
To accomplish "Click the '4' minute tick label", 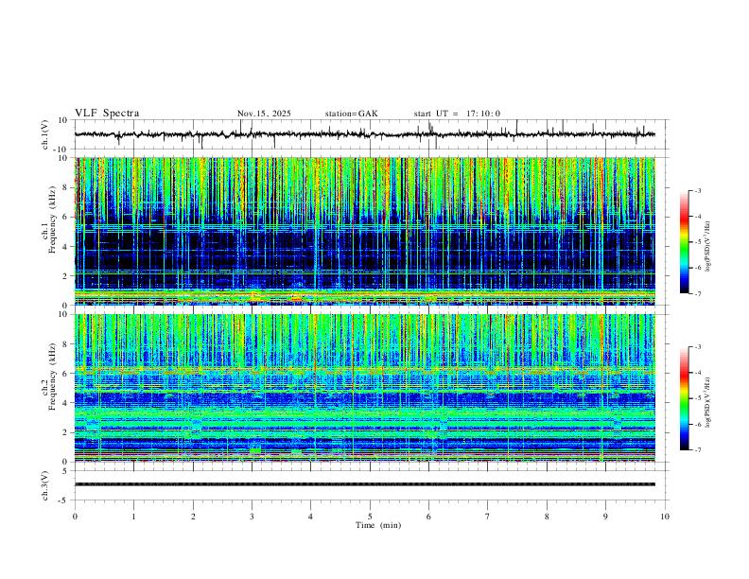I will click(x=310, y=517).
